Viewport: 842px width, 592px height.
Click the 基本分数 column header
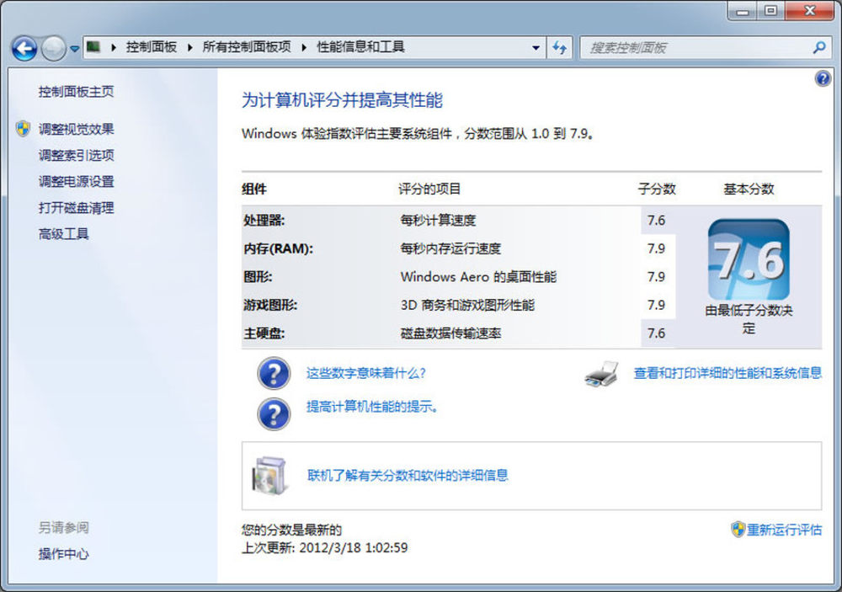749,189
